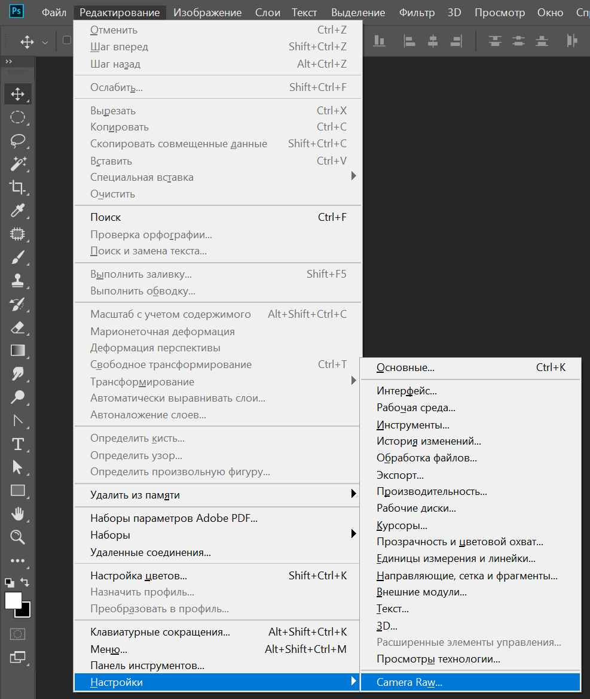Select the Brush tool

pos(18,257)
